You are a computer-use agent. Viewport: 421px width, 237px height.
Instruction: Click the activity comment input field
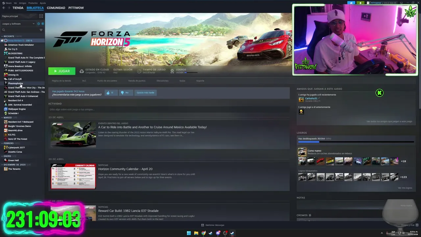click(168, 109)
